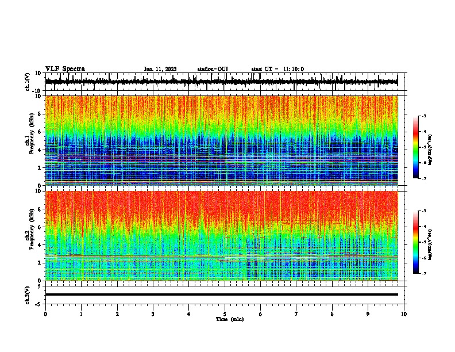Click the ch.3 flat black trace line
Viewport: 455px width, 352px height.
[x=221, y=294]
